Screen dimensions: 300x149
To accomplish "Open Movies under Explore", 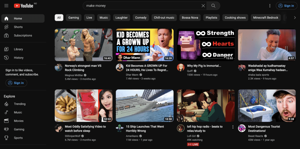I will click(23, 121).
